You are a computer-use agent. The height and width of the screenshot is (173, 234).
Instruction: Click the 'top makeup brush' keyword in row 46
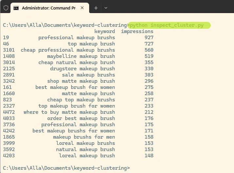(x=91, y=44)
